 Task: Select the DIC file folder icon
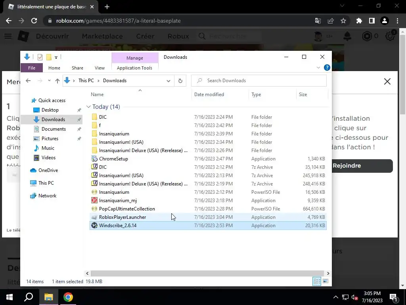click(x=94, y=117)
